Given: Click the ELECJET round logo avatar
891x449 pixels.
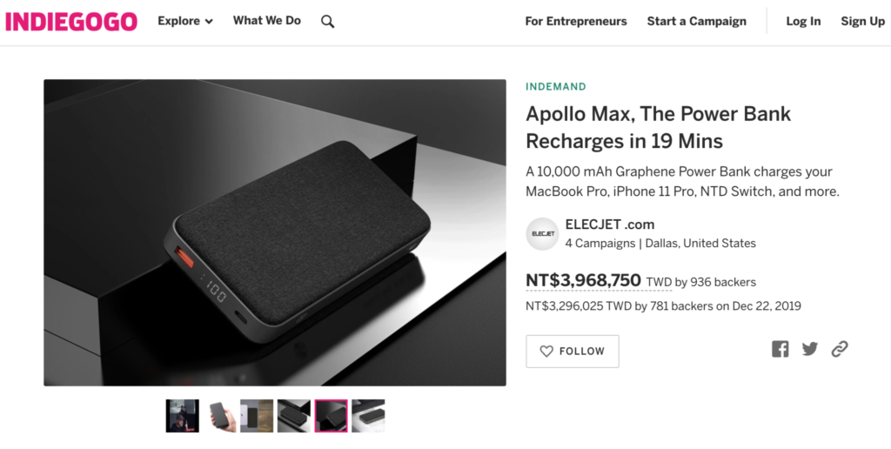Looking at the screenshot, I should point(543,234).
